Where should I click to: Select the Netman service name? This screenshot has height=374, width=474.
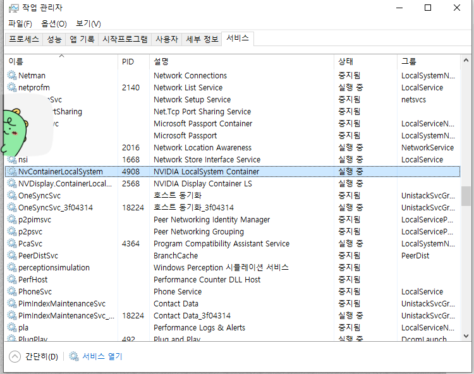32,76
